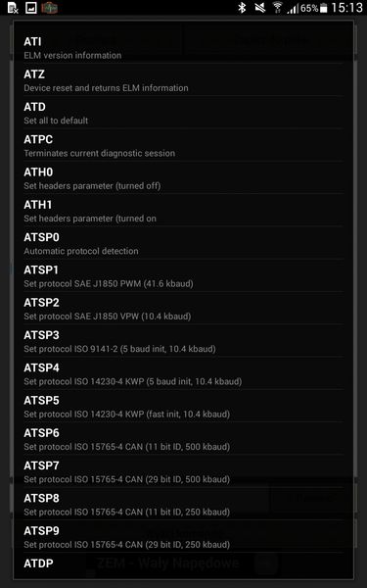This screenshot has height=588, width=367.
Task: Choose ATSP1 SAE J1850 PWM protocol
Action: pos(184,275)
